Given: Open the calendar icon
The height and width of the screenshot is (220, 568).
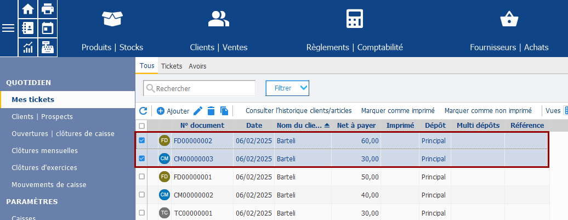Looking at the screenshot, I should [48, 28].
